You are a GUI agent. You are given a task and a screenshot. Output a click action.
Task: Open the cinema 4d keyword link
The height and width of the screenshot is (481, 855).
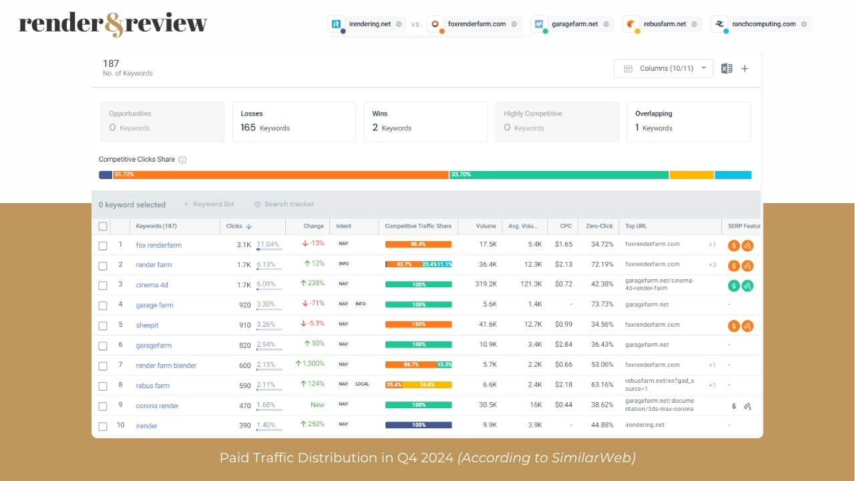152,285
